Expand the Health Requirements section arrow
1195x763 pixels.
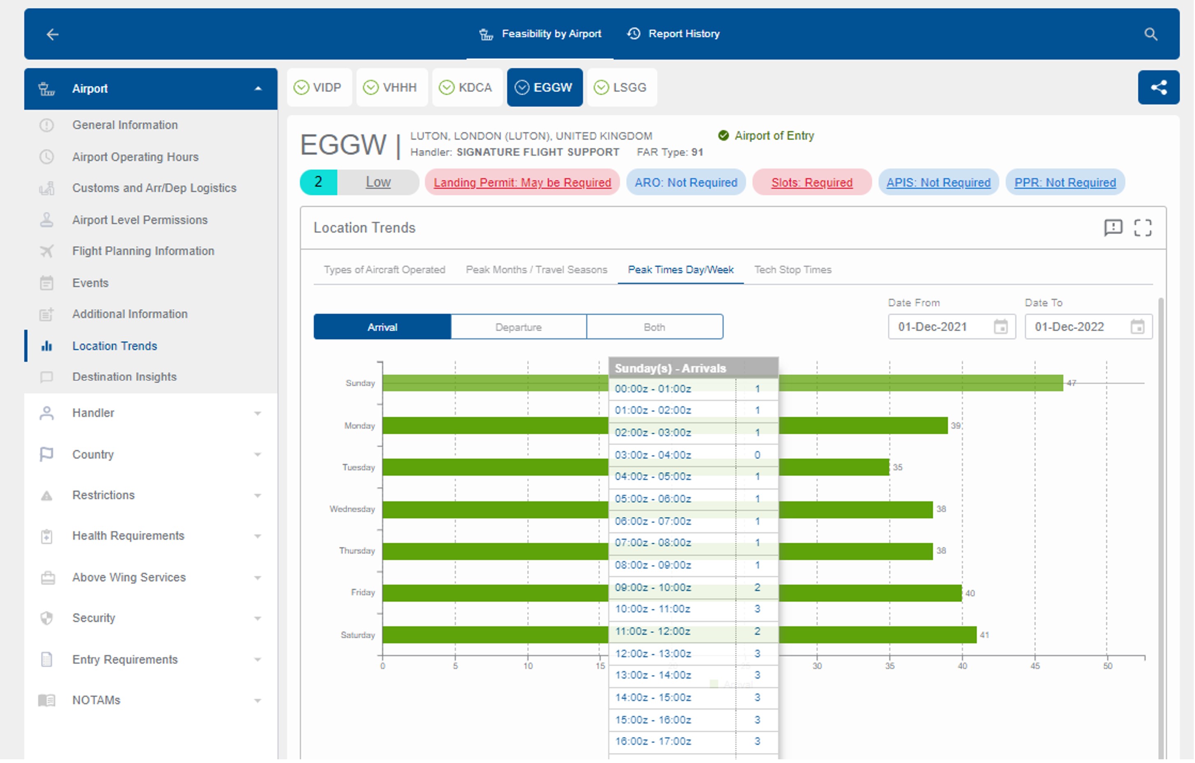point(258,537)
